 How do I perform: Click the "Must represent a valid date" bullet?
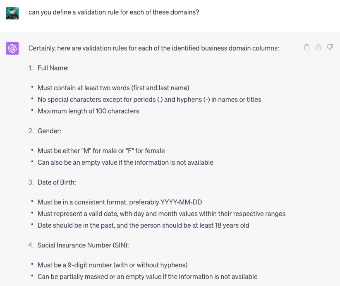161,214
